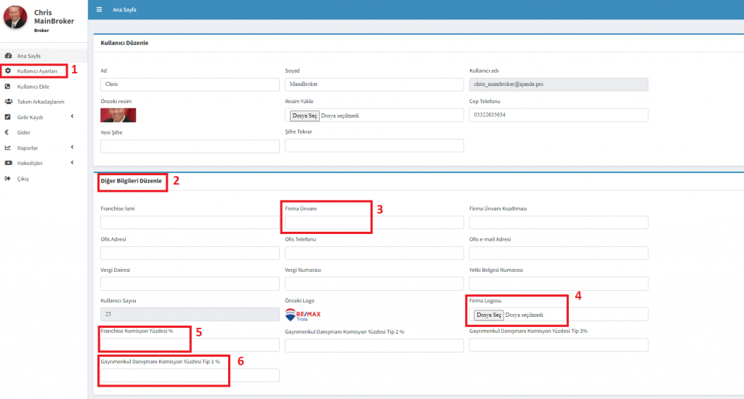
Task: Select the Kullanıcı Ekle sidebar icon
Action: point(7,86)
